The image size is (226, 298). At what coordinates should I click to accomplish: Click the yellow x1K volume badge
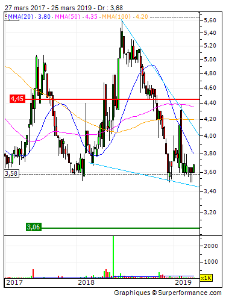(x=206, y=278)
